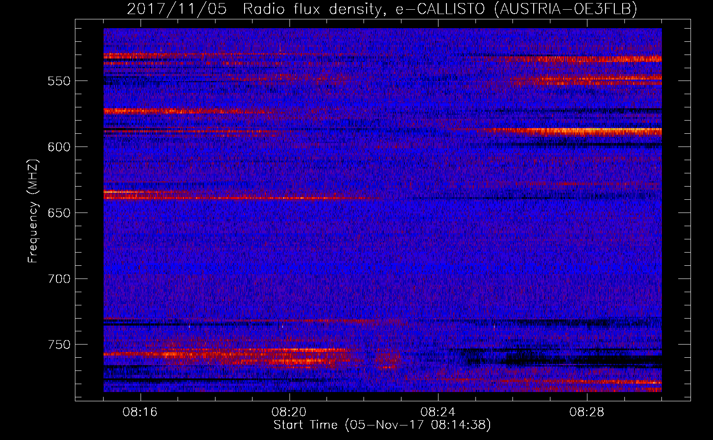Click the '700' frequency tick label
The height and width of the screenshot is (440, 713).
click(59, 279)
